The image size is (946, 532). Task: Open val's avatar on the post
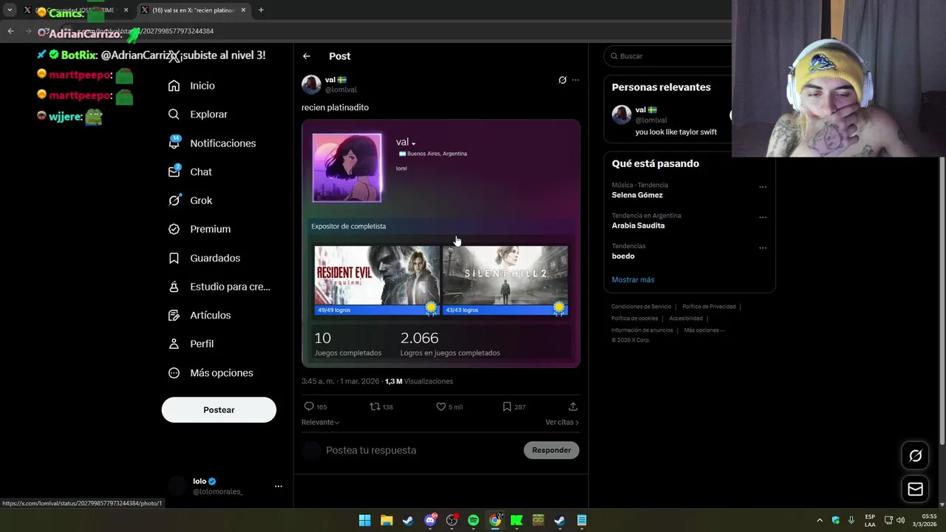[311, 84]
